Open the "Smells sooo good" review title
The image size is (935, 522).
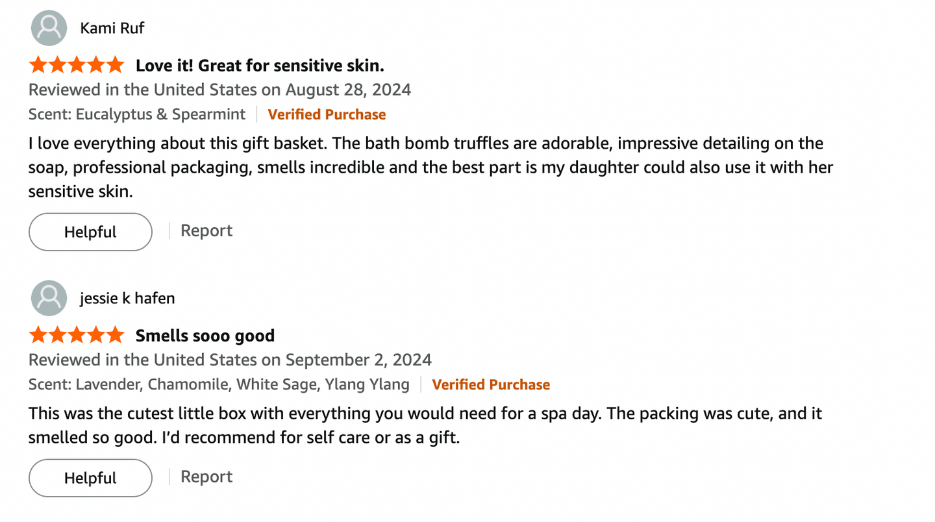click(x=205, y=336)
